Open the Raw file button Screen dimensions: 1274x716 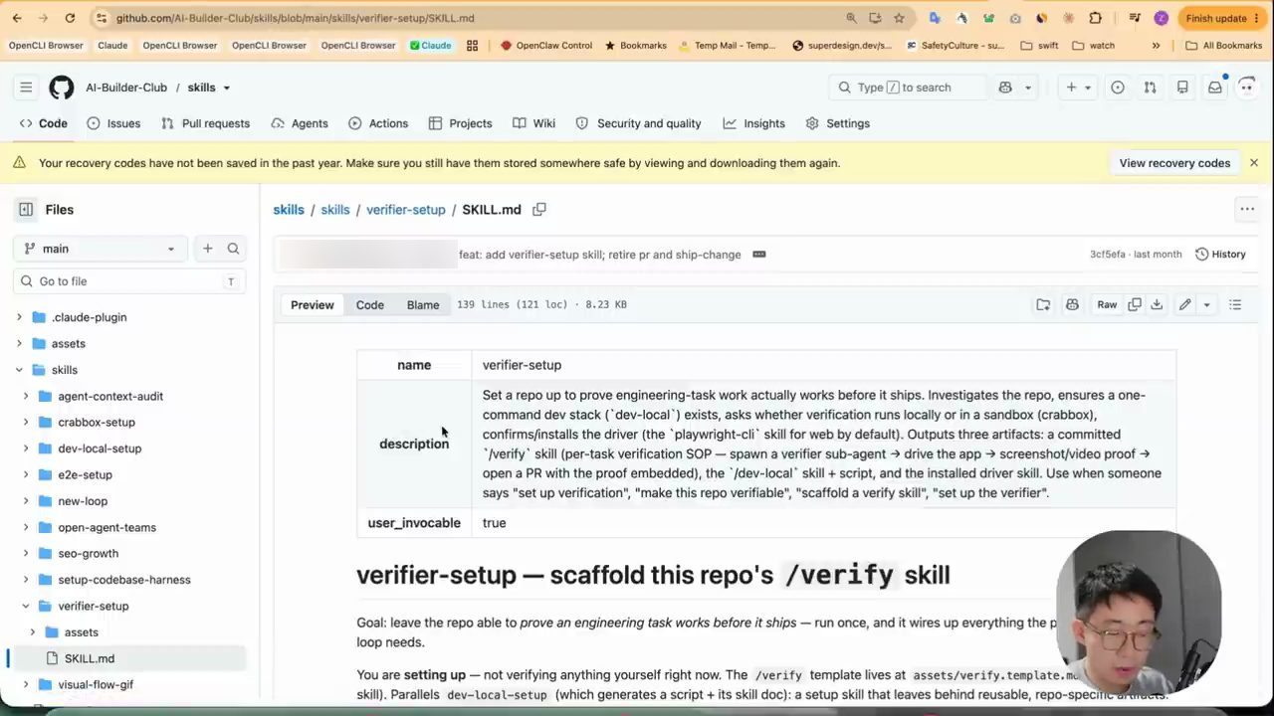[1107, 305]
